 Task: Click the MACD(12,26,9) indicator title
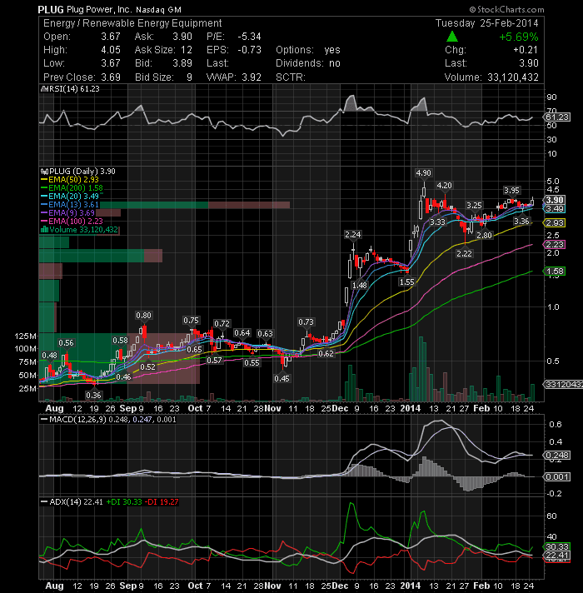[x=78, y=420]
